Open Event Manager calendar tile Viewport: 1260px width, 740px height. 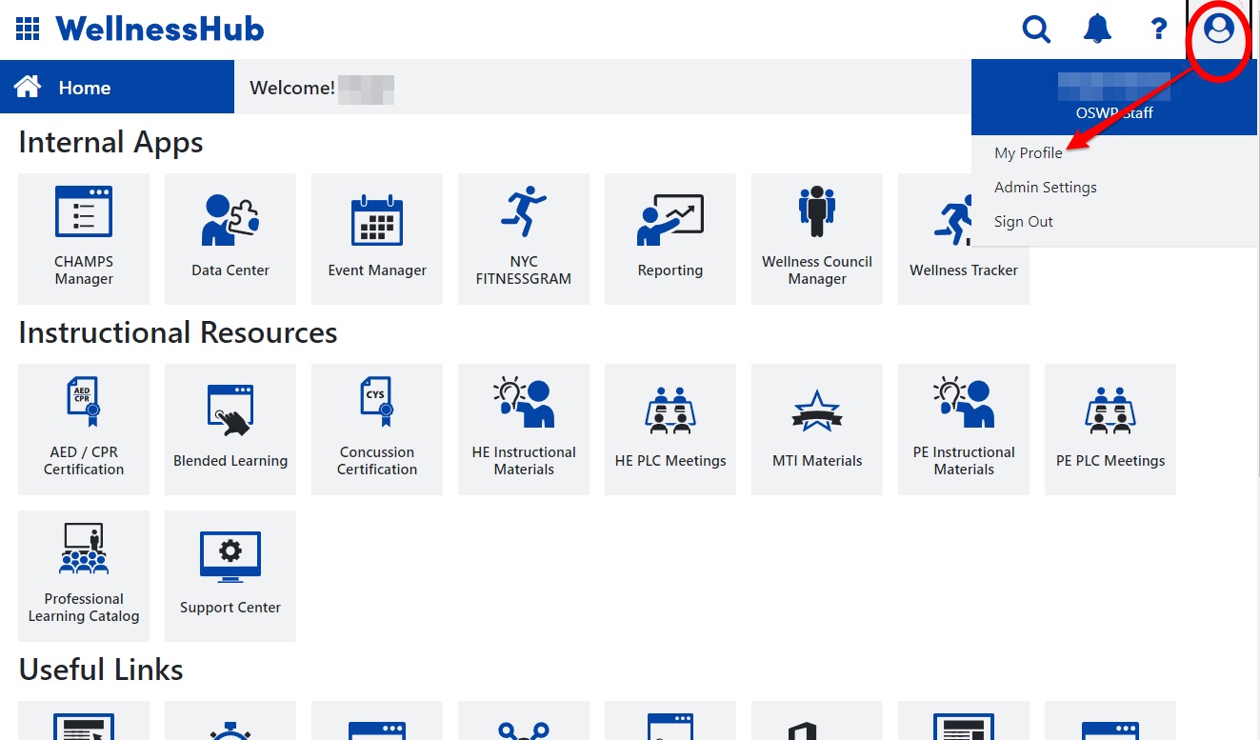[x=377, y=239]
